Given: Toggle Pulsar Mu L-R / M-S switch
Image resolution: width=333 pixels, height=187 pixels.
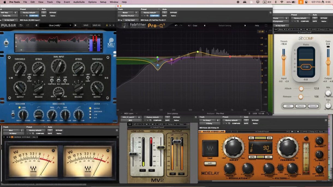Looking at the screenshot, I should [58, 81].
